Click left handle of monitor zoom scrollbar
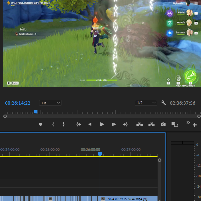Image resolution: width=201 pixels, height=201 pixels. pyautogui.click(x=5, y=116)
